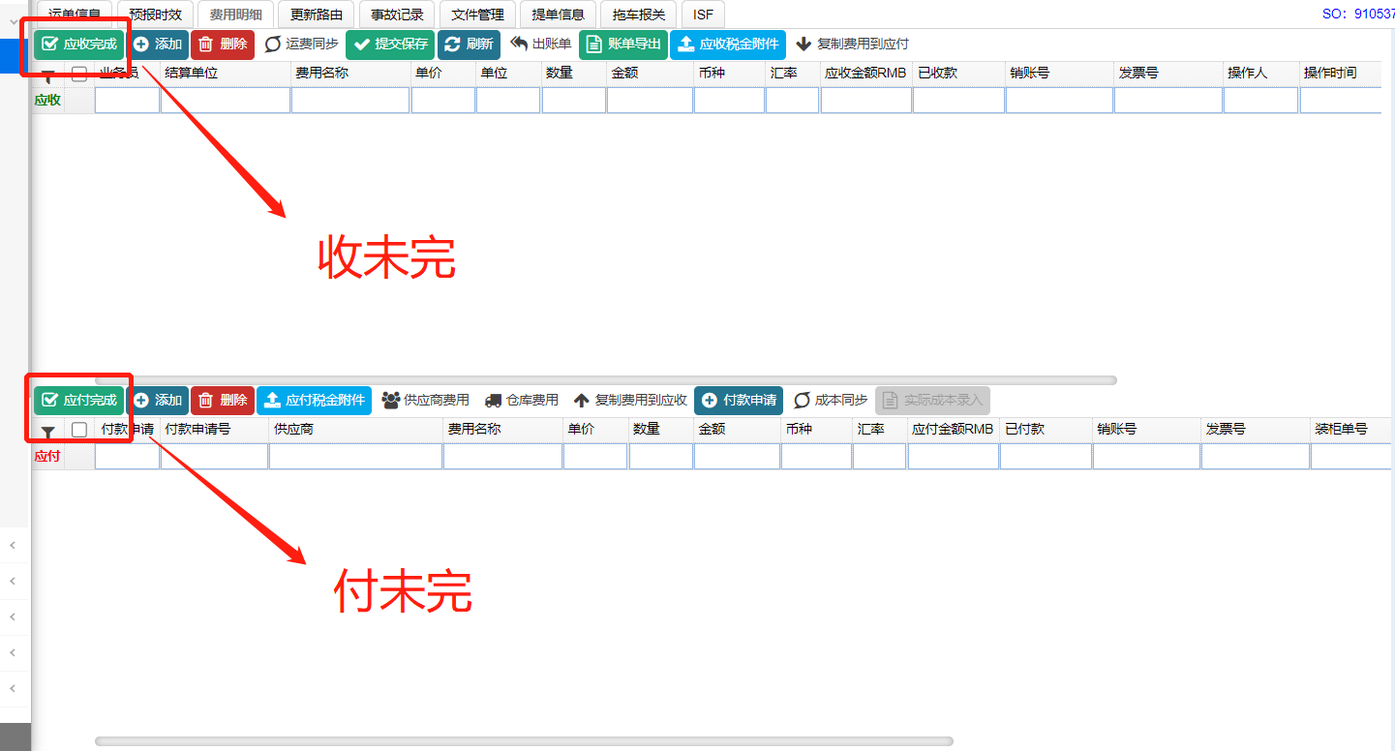Viewport: 1395px width, 751px height.
Task: Refresh the list with 刷新
Action: [x=469, y=45]
